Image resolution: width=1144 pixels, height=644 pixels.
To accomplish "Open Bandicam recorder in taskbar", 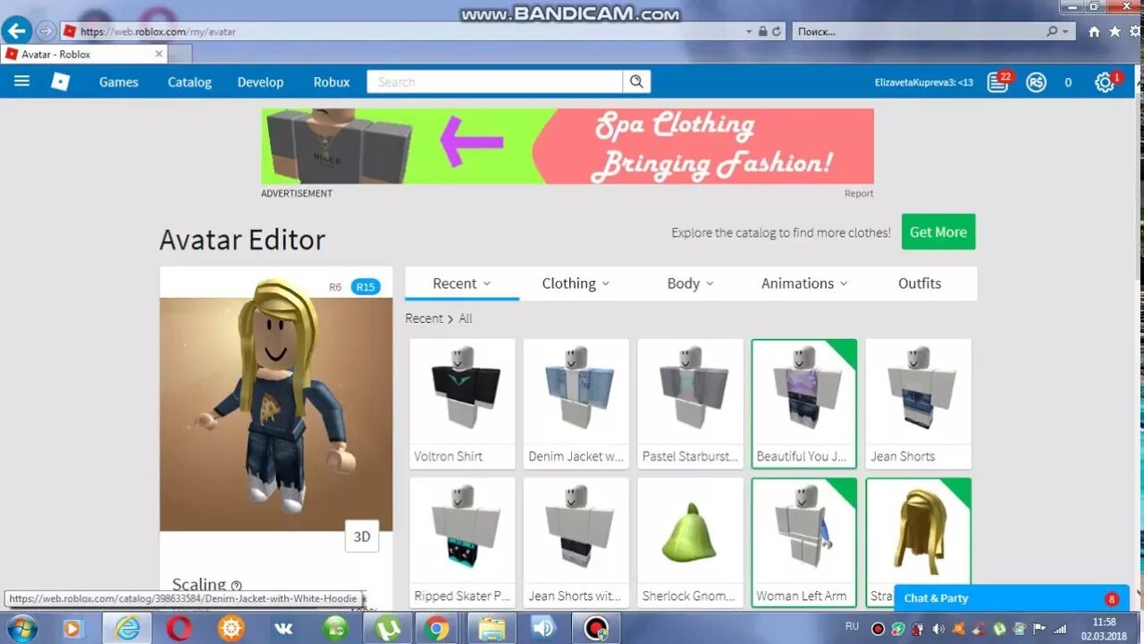I will (x=596, y=629).
